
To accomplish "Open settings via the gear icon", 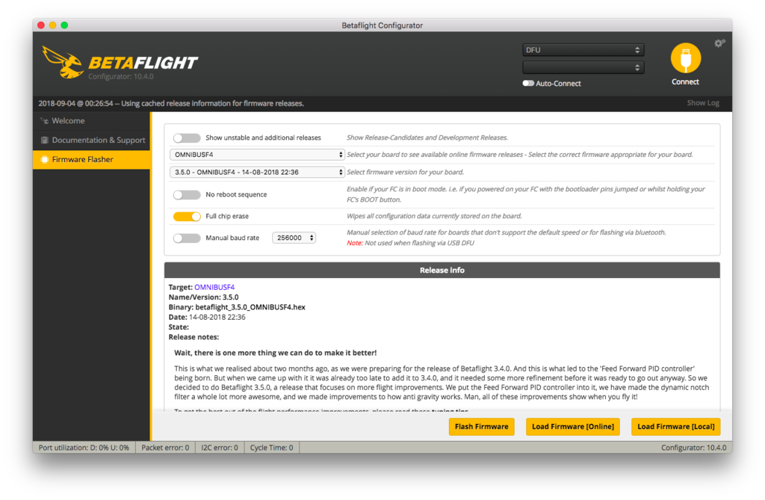I will click(719, 43).
